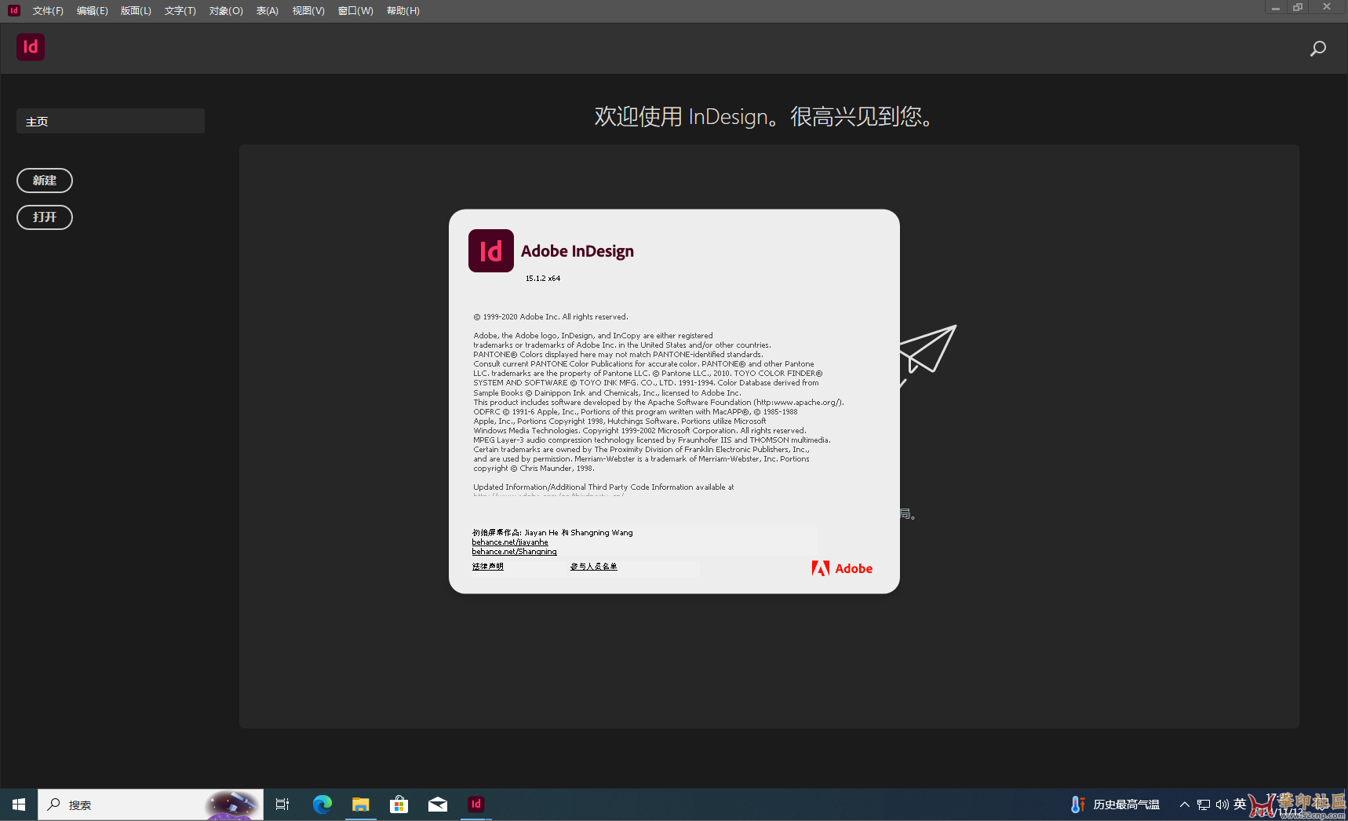Open the 编辑(E) menu
Image resolution: width=1348 pixels, height=821 pixels.
(x=92, y=11)
